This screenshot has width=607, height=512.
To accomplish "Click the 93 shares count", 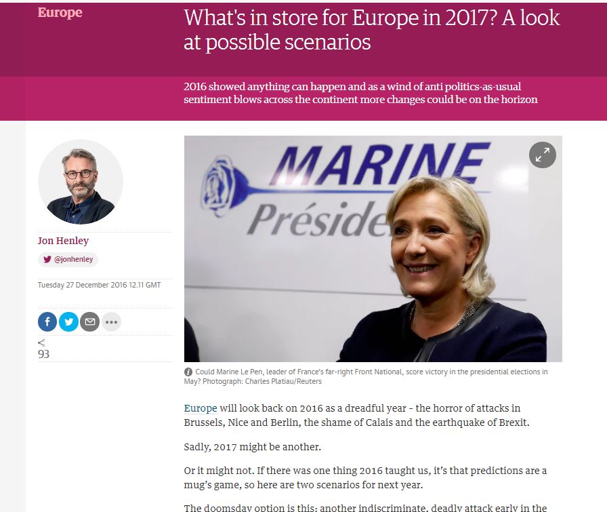I will pos(43,354).
